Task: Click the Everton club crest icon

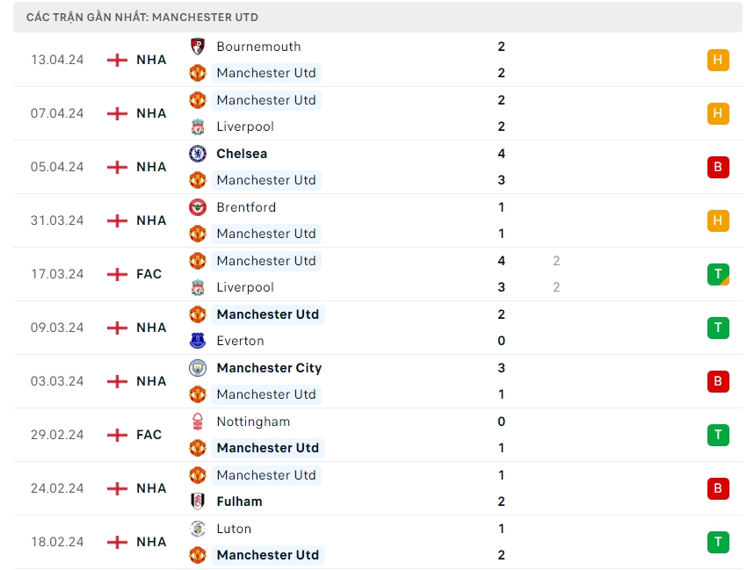Action: 198,341
